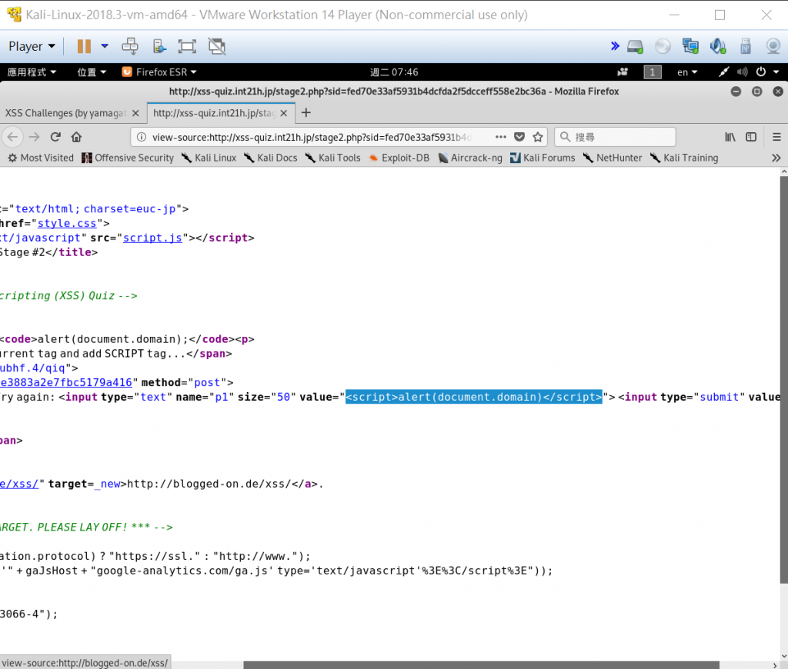The width and height of the screenshot is (788, 669).
Task: Click the e3883a2e7fbc5179a416 form action link
Action: (x=66, y=382)
